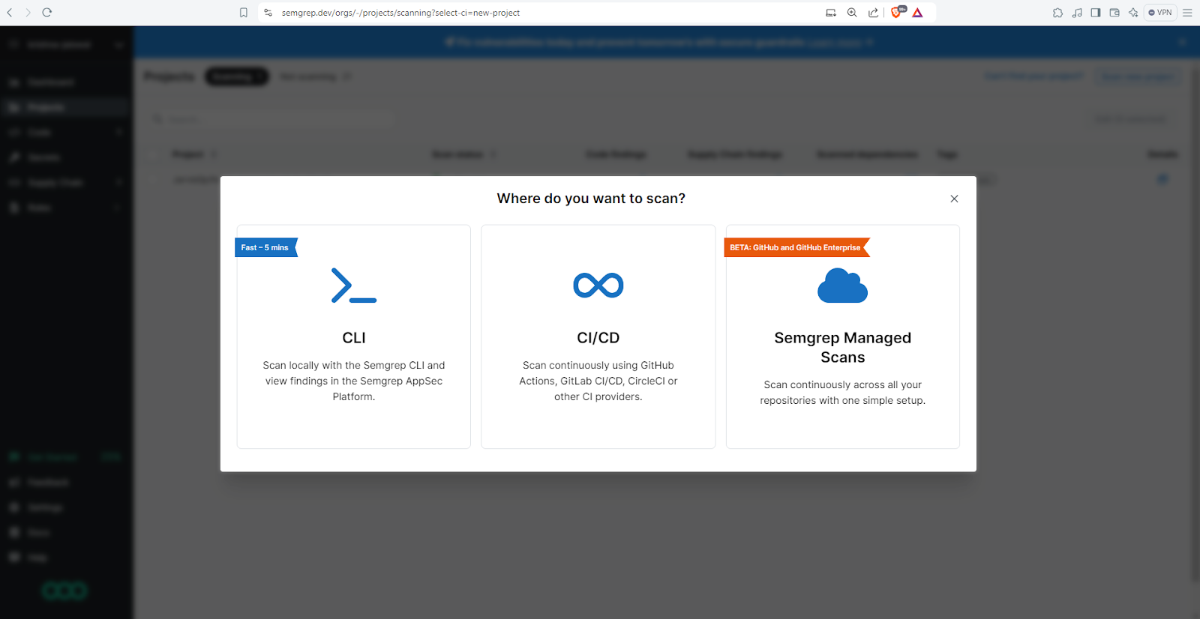The image size is (1200, 619).
Task: Click the 'Fast – 5 mins' badge
Action: click(x=266, y=247)
